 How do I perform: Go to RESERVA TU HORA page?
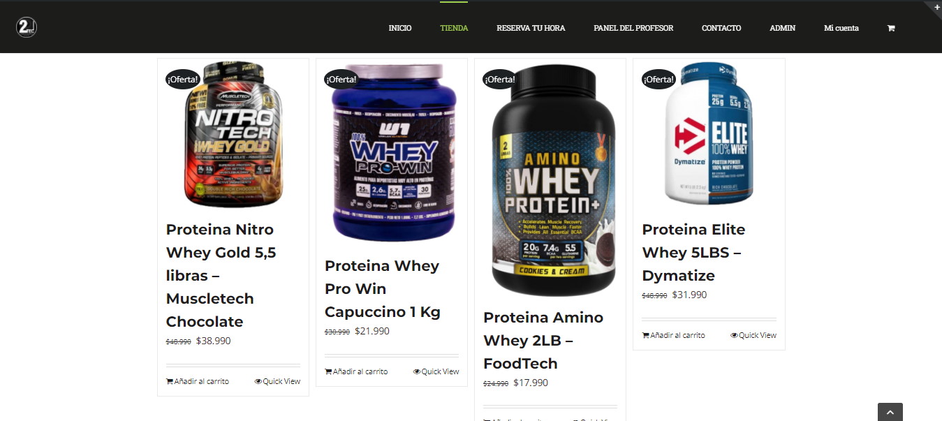[x=531, y=28]
